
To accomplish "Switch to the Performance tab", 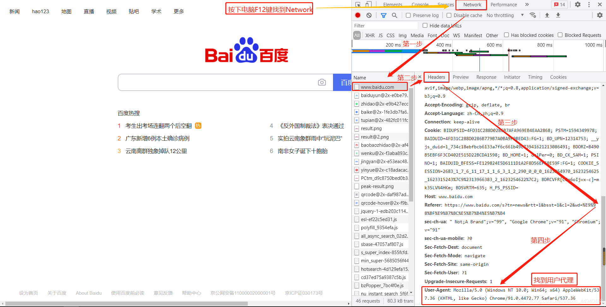I will click(503, 5).
